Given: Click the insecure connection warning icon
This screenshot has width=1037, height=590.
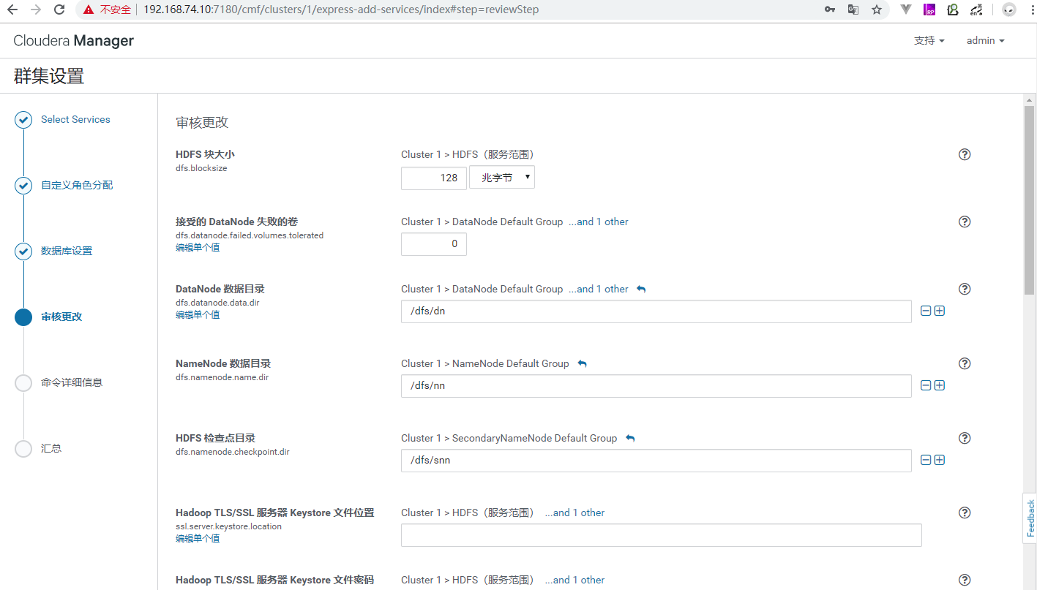Looking at the screenshot, I should pos(89,10).
